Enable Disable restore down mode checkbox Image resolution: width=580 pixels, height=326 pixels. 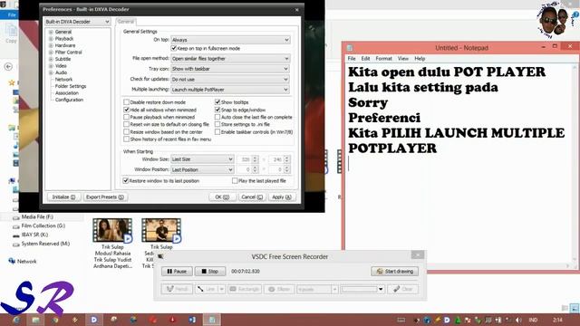pyautogui.click(x=127, y=102)
